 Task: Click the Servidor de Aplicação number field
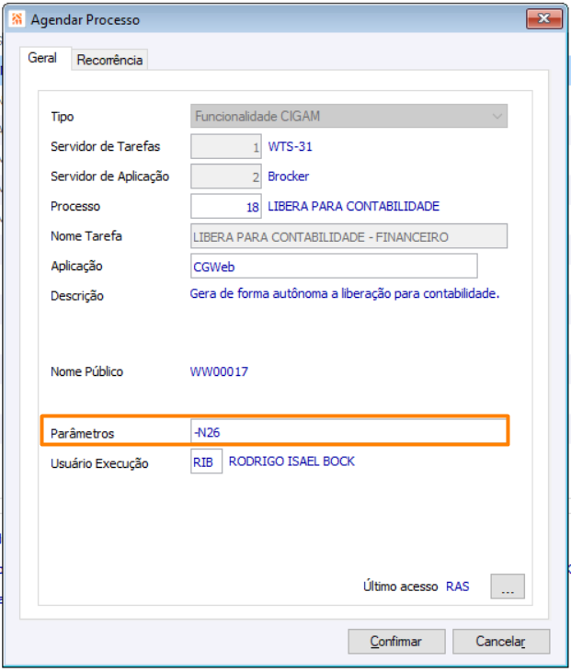tap(226, 177)
